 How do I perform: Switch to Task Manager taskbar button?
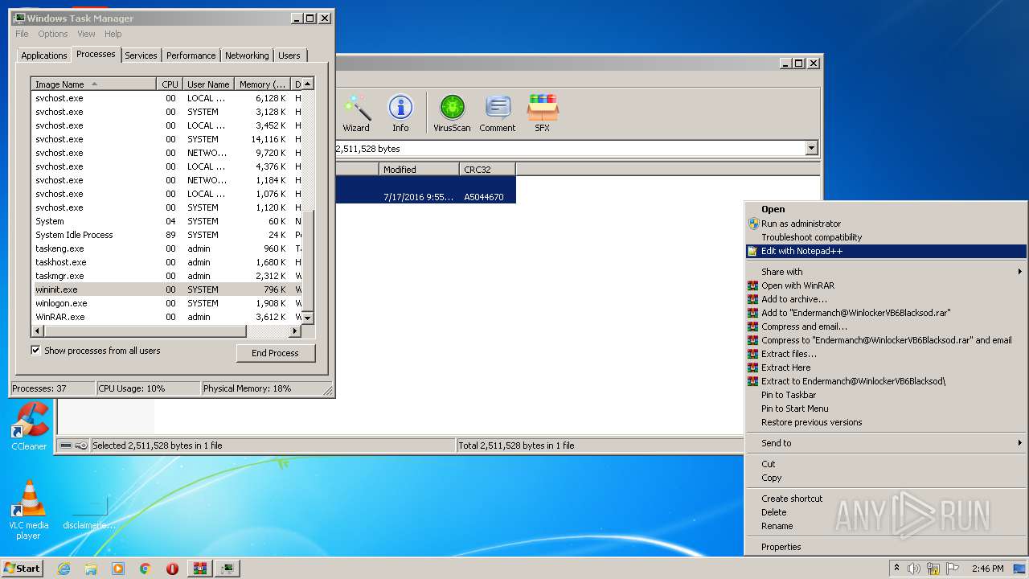[228, 569]
